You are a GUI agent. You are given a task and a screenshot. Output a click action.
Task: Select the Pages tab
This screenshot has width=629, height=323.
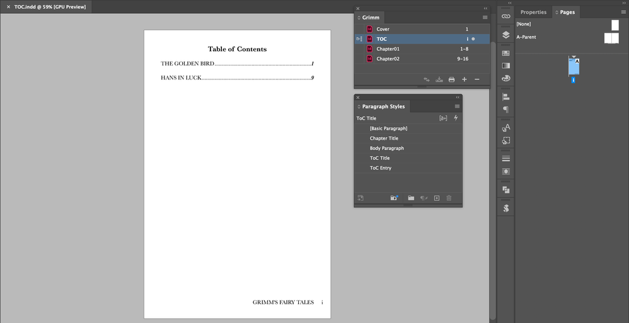[x=565, y=13]
